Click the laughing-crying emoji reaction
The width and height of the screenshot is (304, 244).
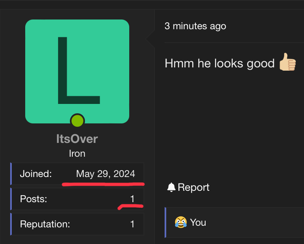pyautogui.click(x=180, y=222)
